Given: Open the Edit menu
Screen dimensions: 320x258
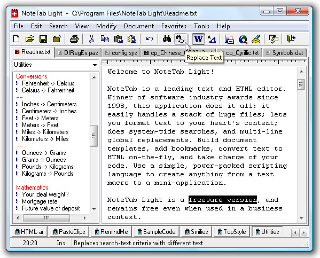Looking at the screenshot, I should (x=36, y=26).
